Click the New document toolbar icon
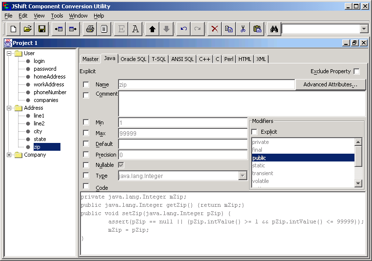The width and height of the screenshot is (372, 261). point(14,29)
